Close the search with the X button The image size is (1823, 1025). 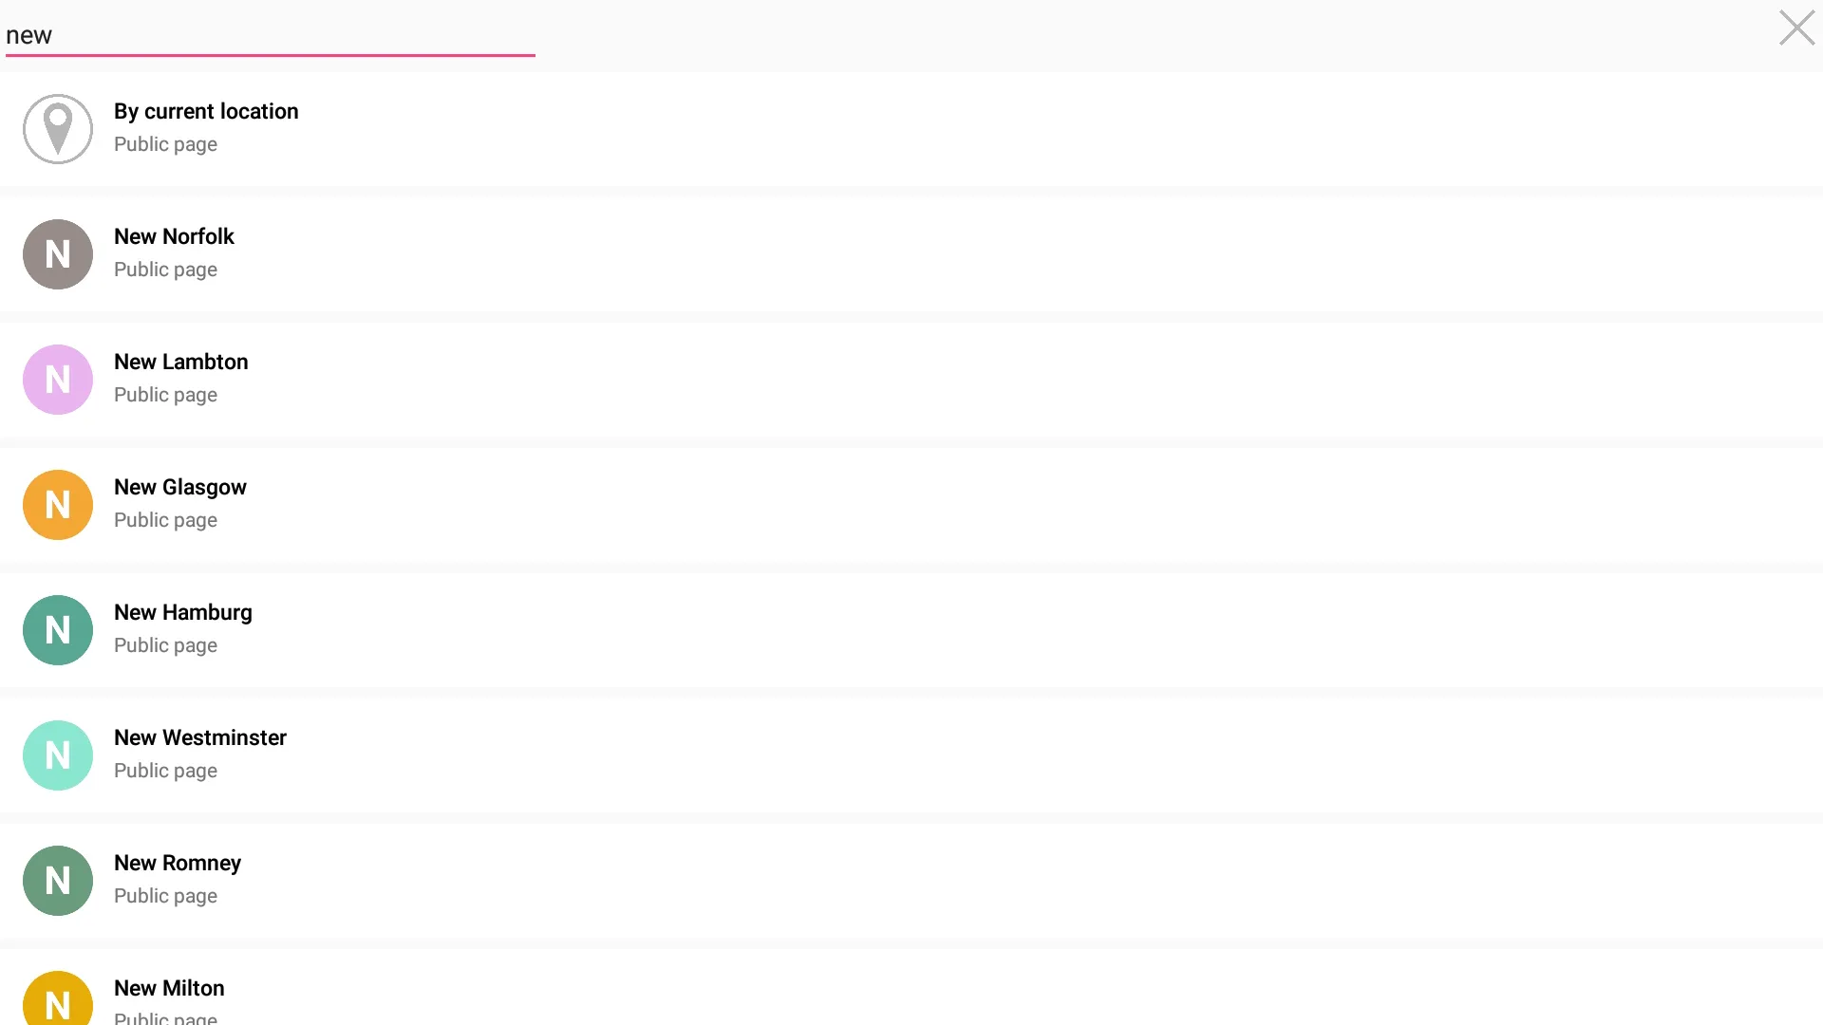tap(1795, 28)
